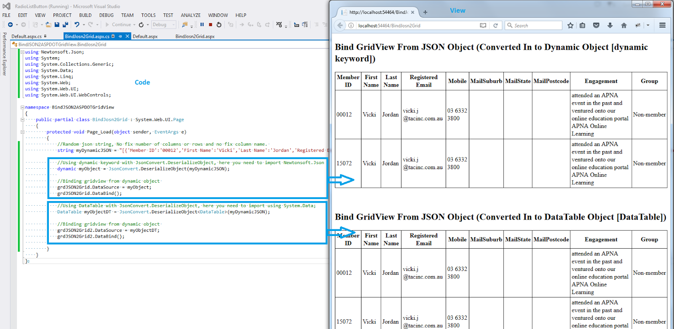This screenshot has width=674, height=329.
Task: Open the Undo history dropdown arrow
Action: (x=84, y=25)
